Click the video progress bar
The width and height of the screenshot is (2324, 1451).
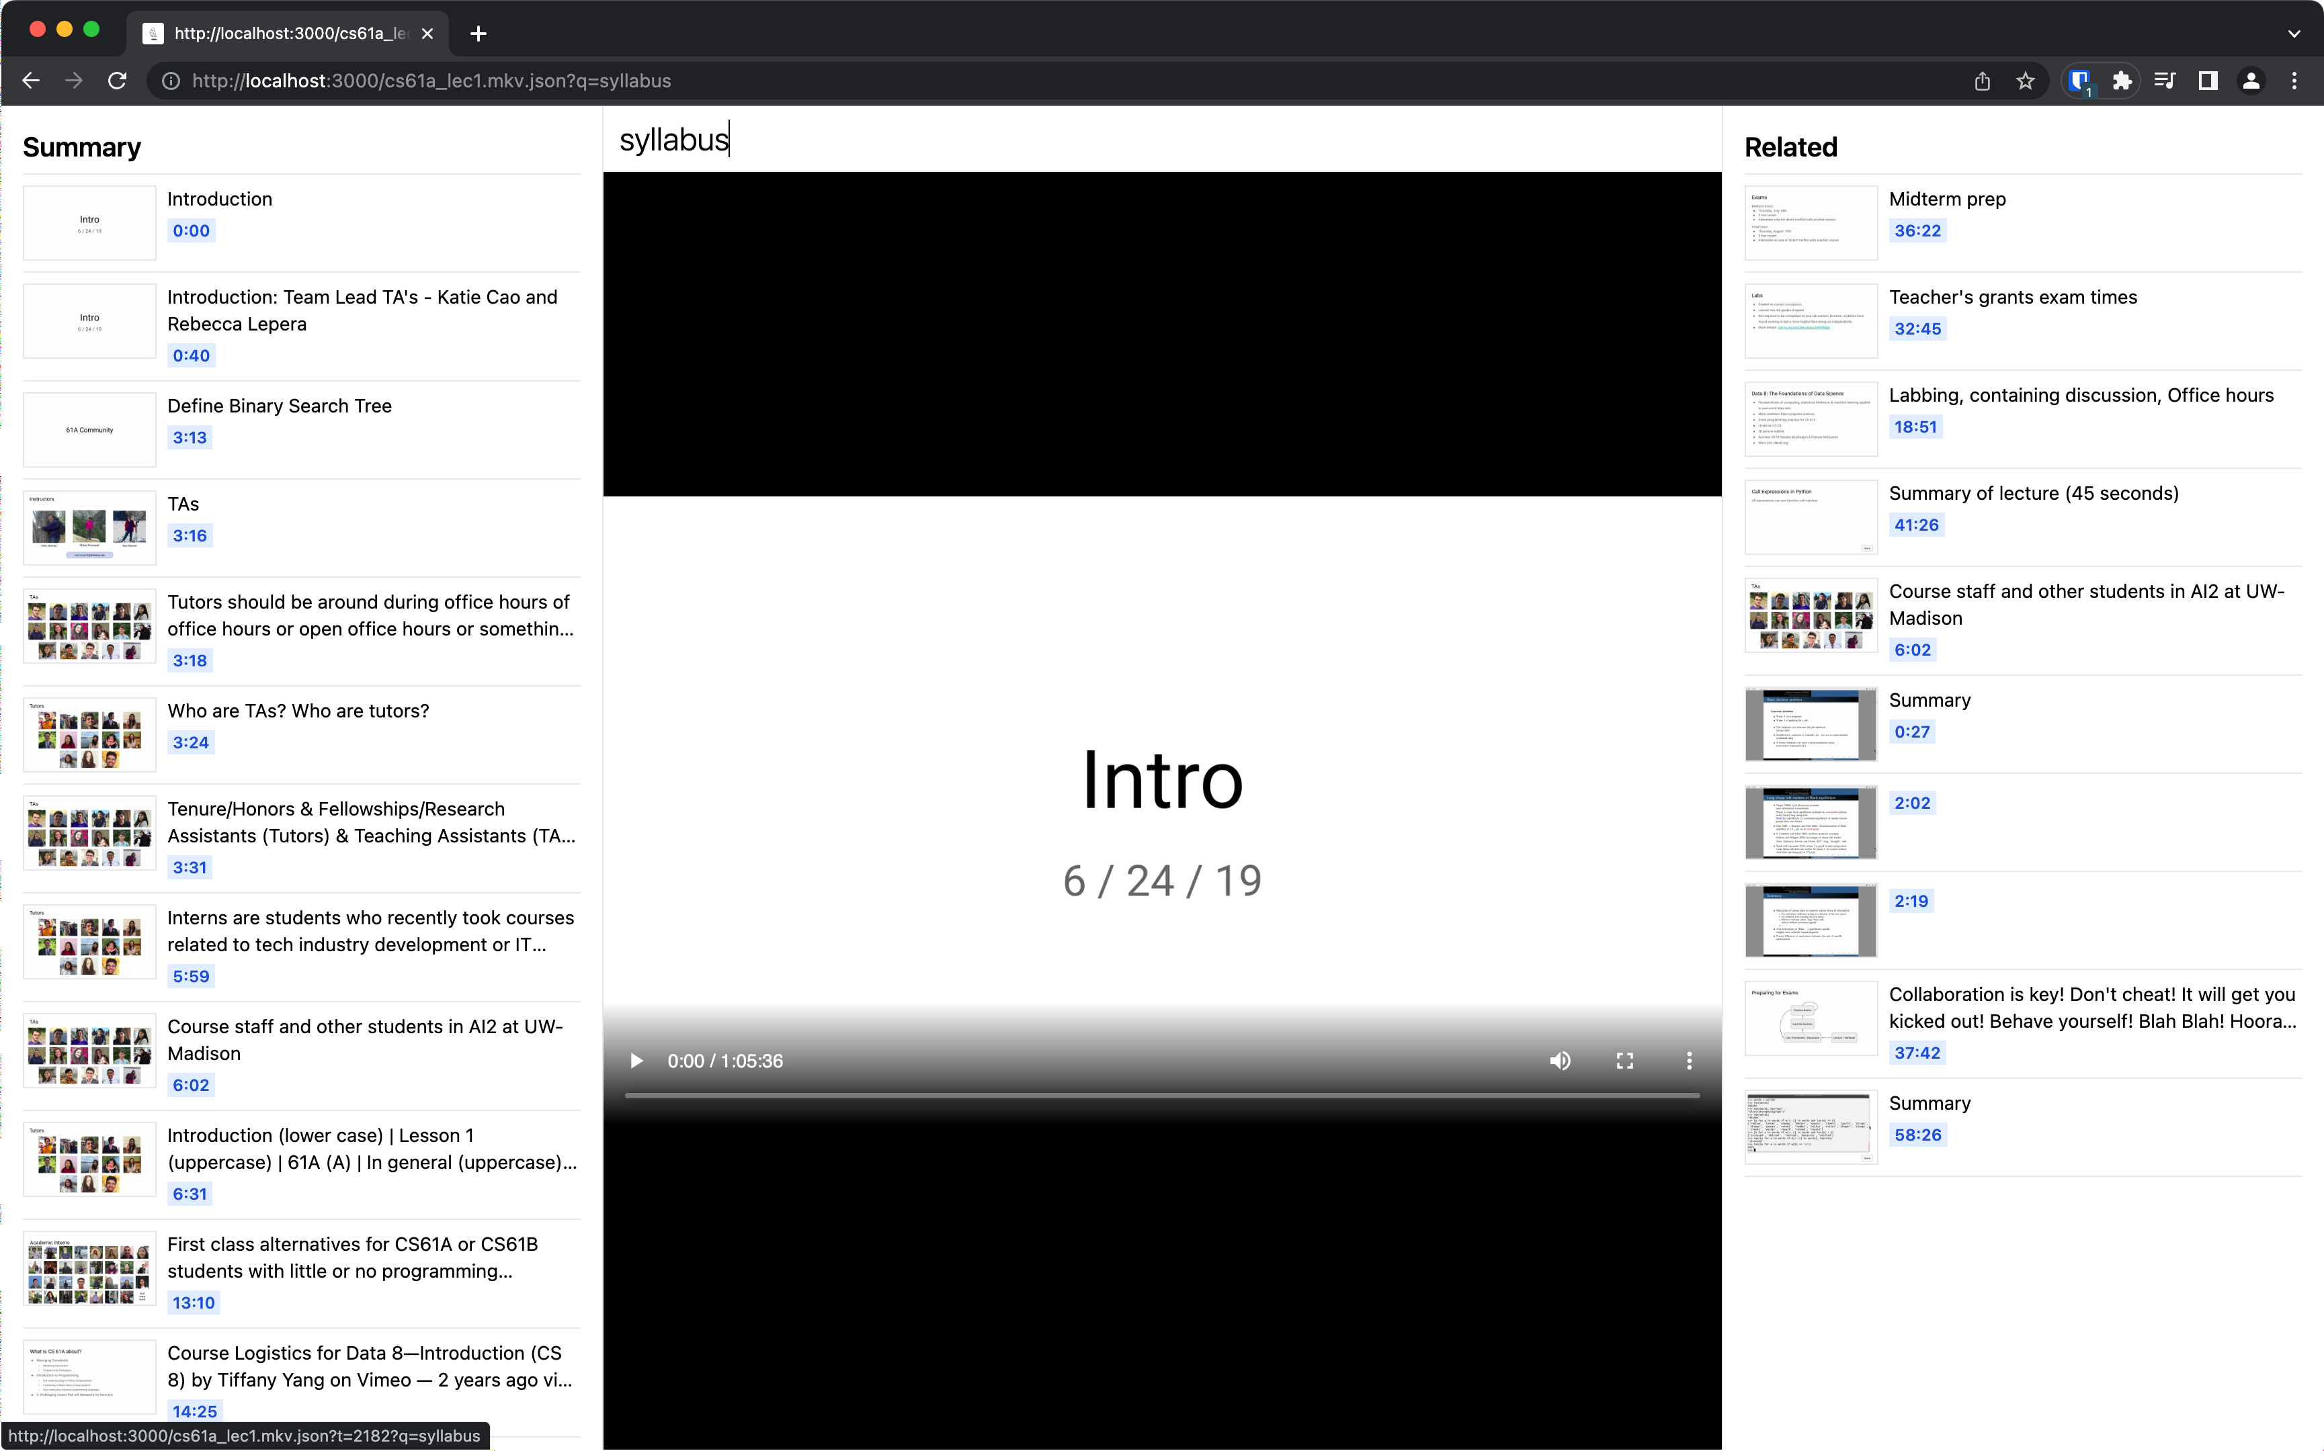point(1161,1095)
